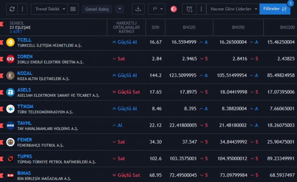Open the BIMAS symbol link
297x182 pixels.
click(24, 173)
